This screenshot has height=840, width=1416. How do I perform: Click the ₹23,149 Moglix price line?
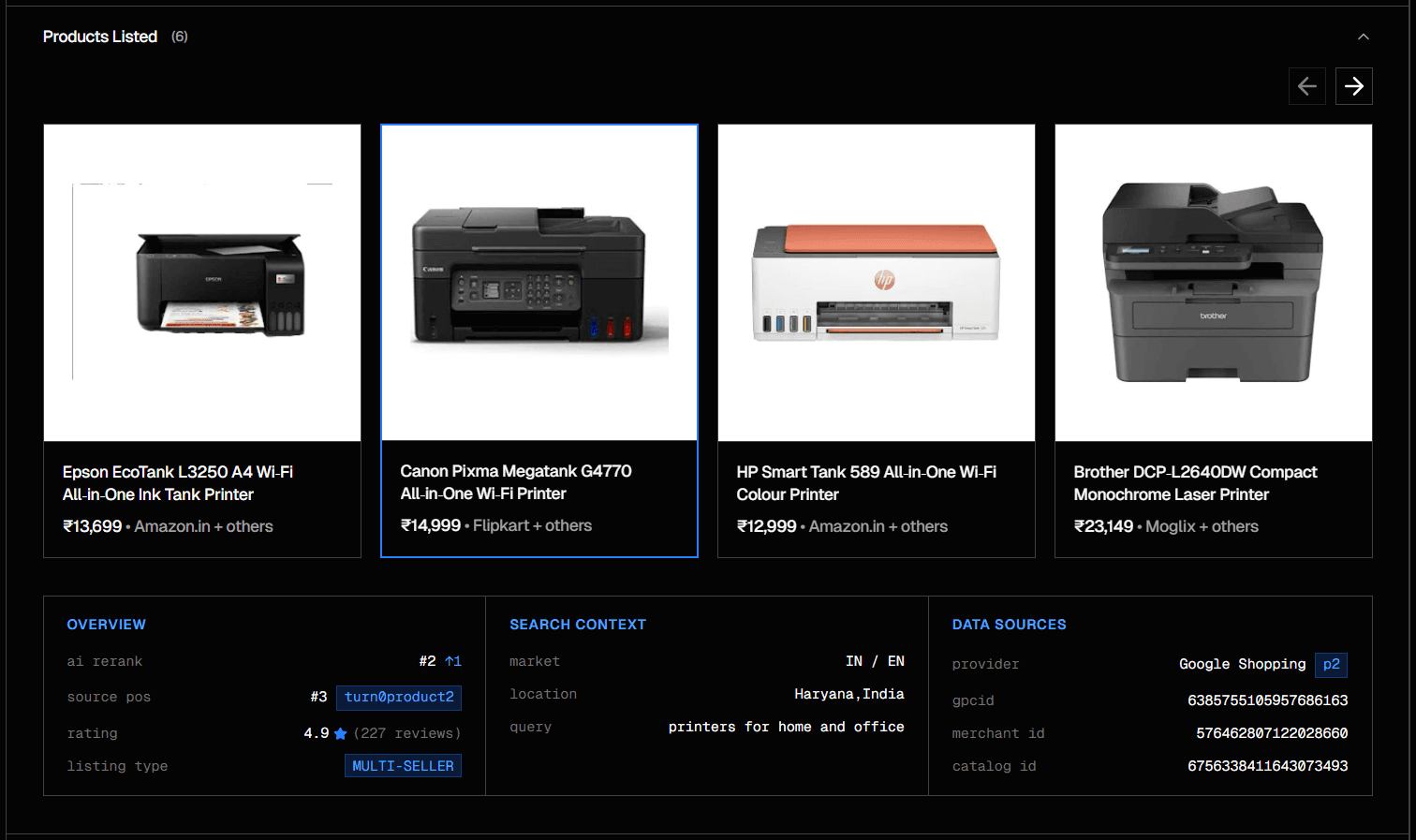pyautogui.click(x=1166, y=526)
